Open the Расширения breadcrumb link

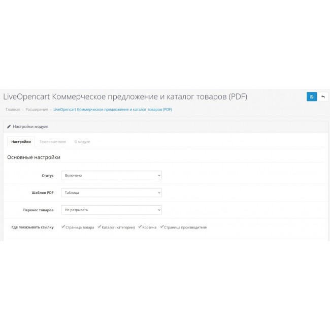click(x=37, y=109)
